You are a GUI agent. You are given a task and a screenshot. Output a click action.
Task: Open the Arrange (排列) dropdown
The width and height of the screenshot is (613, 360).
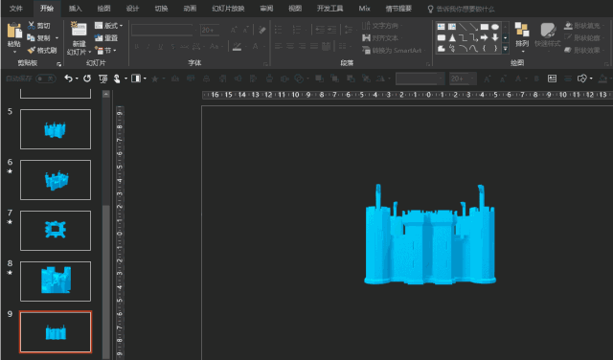522,37
